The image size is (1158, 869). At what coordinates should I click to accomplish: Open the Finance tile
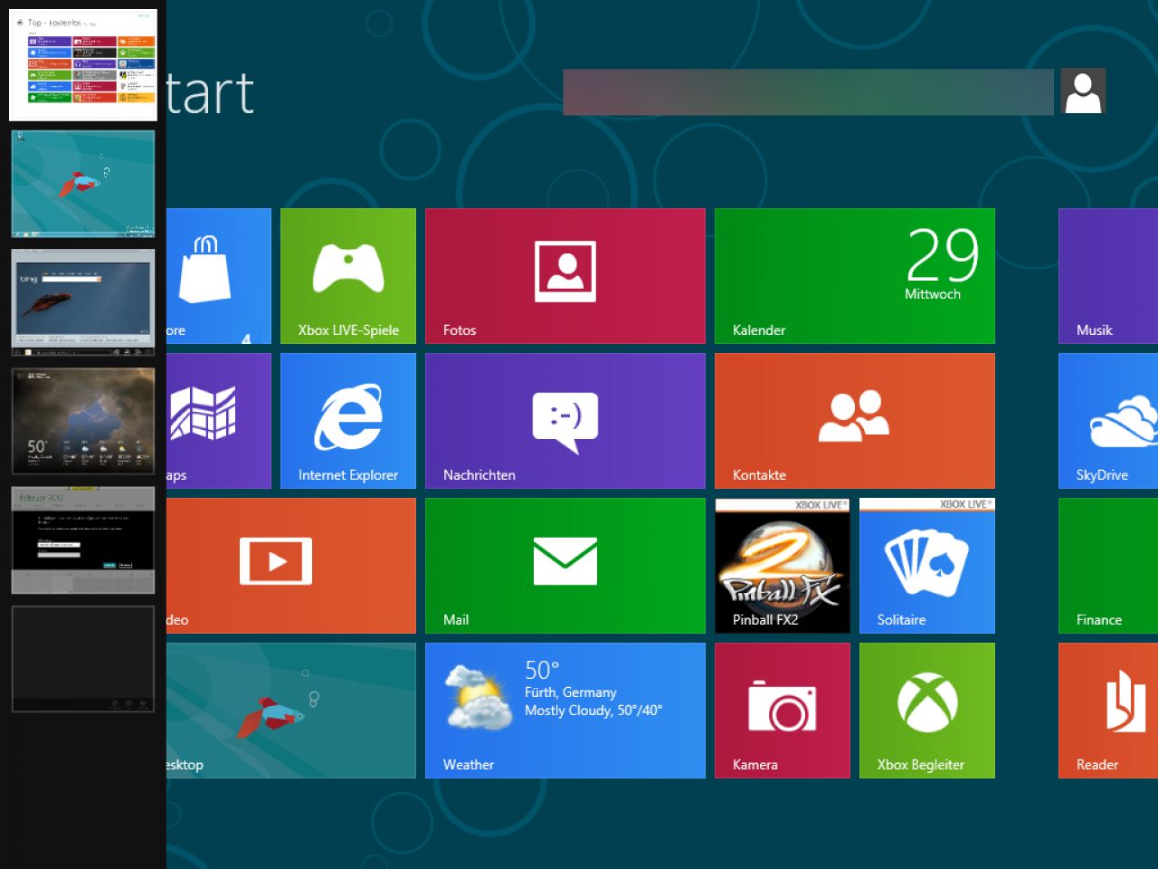(1108, 566)
